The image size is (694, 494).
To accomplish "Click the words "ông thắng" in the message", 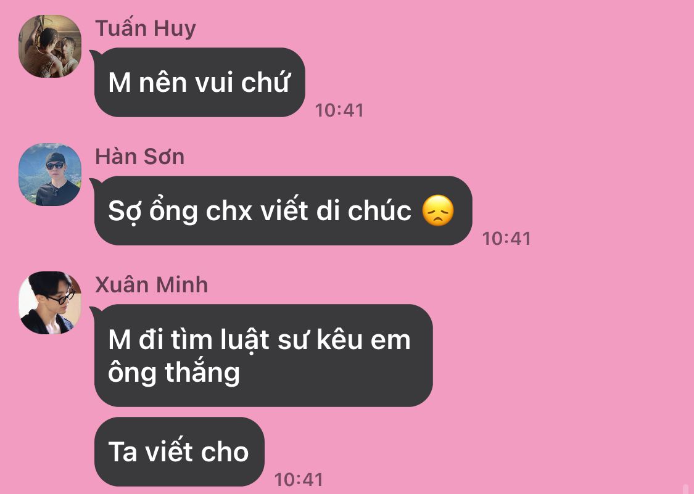I will (x=174, y=373).
